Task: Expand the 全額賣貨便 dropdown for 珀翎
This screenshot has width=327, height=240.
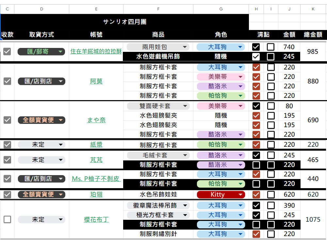Action: 41,194
